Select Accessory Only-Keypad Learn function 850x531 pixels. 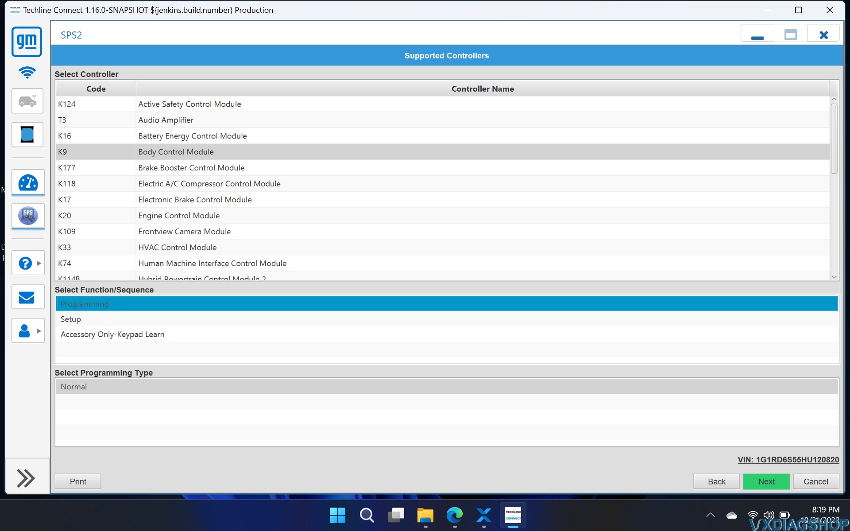(x=112, y=335)
